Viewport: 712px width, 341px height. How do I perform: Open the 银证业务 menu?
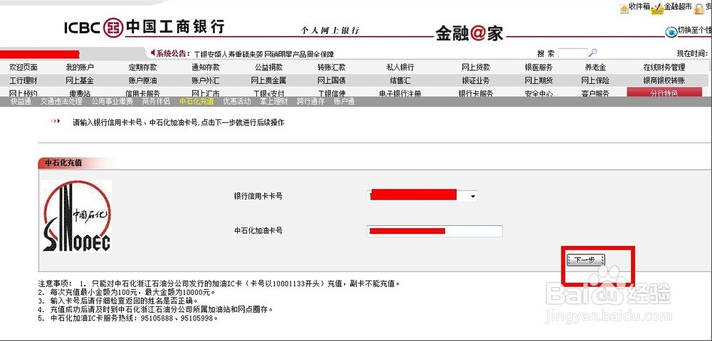(476, 80)
